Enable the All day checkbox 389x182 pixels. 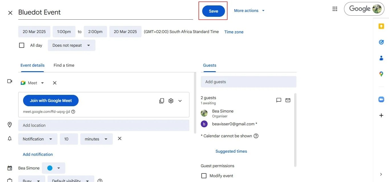[x=22, y=45]
